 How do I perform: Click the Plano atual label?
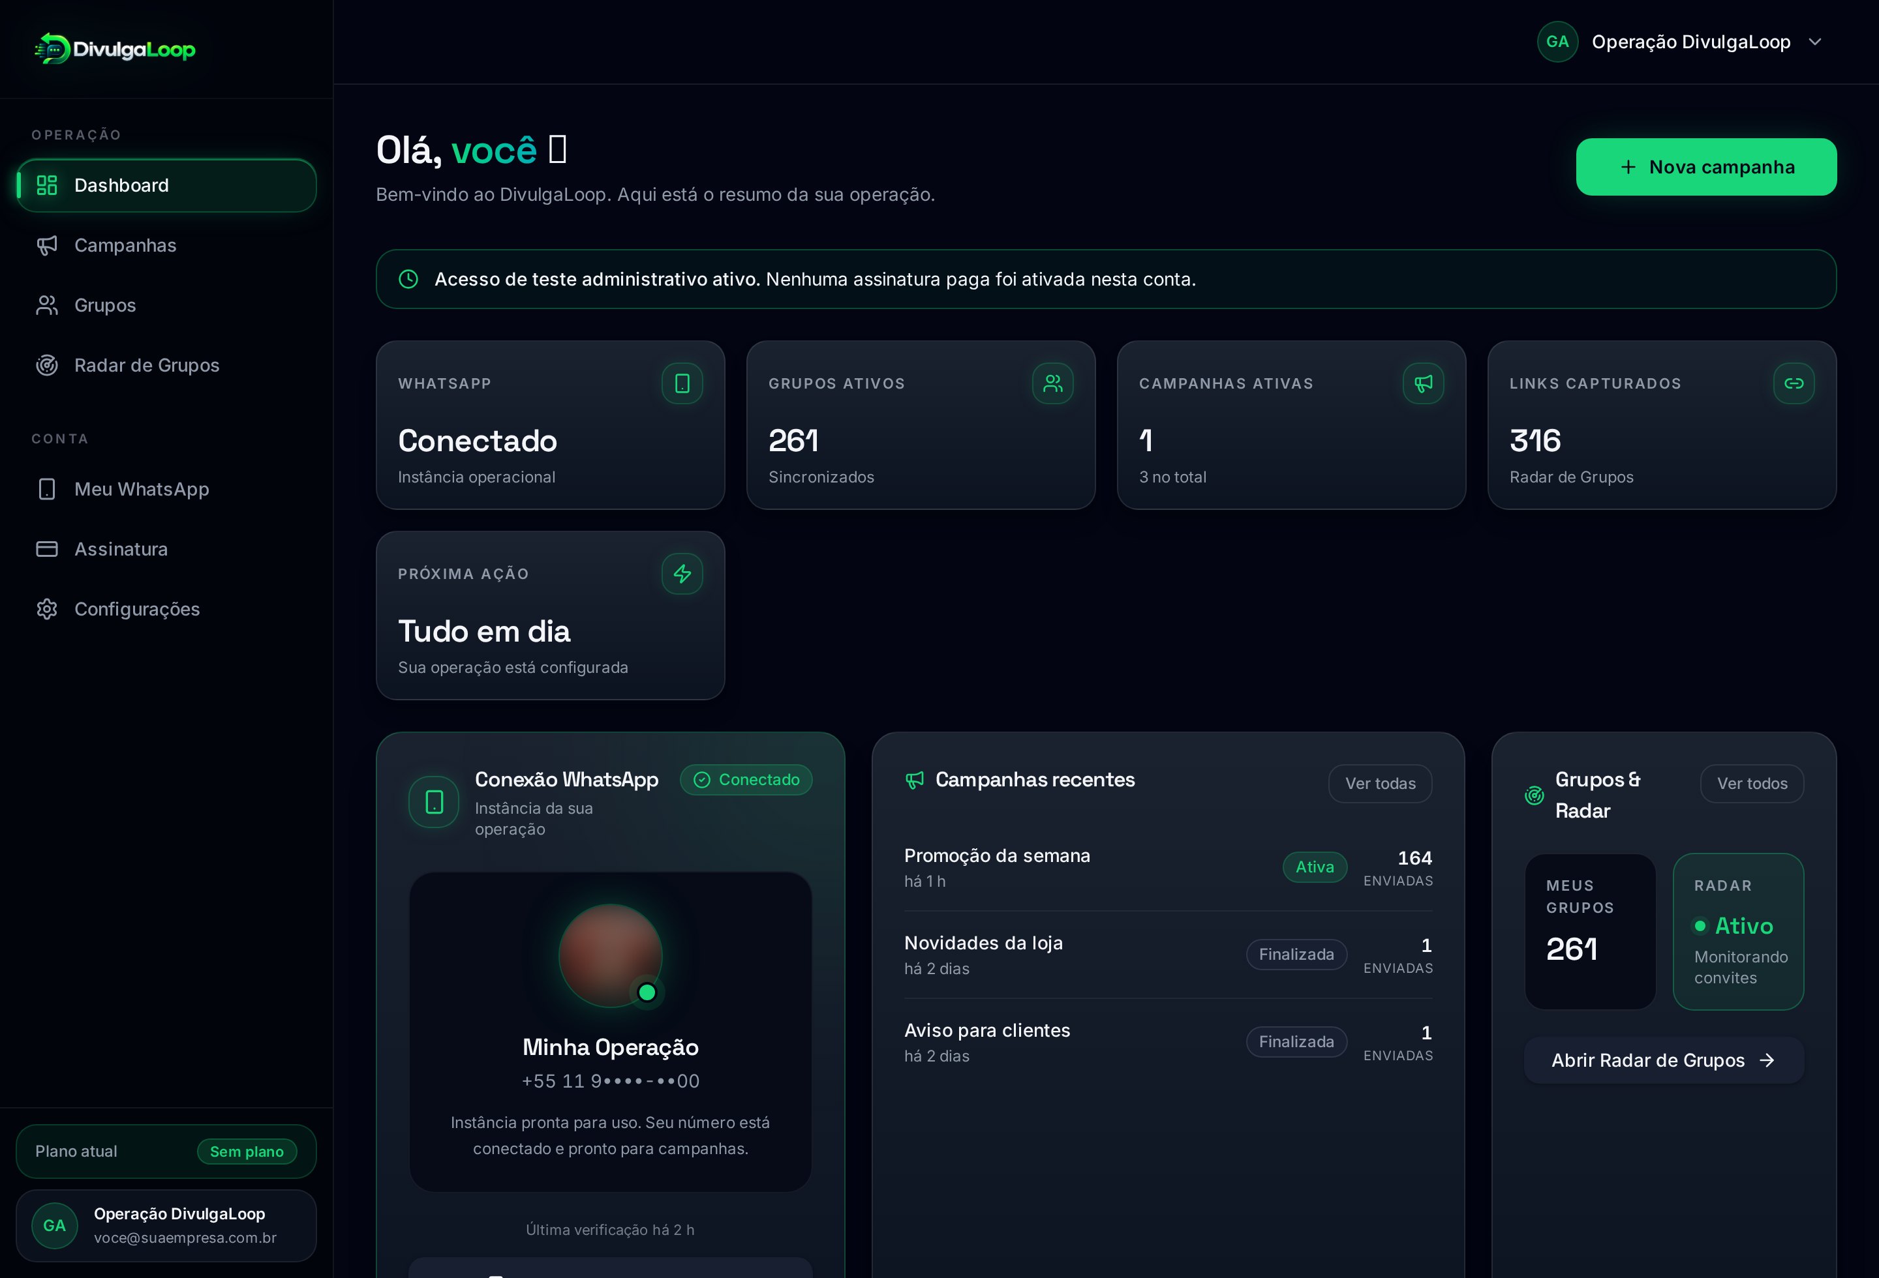pyautogui.click(x=76, y=1151)
